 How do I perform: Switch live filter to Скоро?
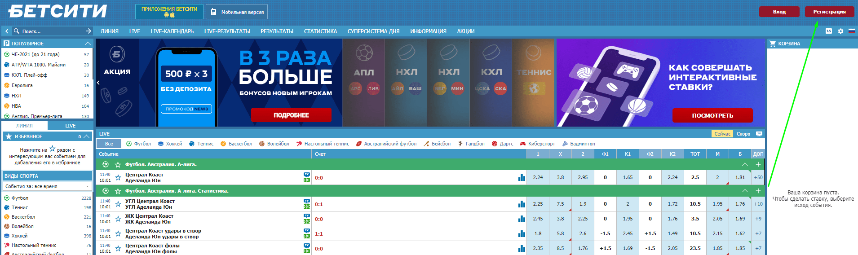pos(743,134)
